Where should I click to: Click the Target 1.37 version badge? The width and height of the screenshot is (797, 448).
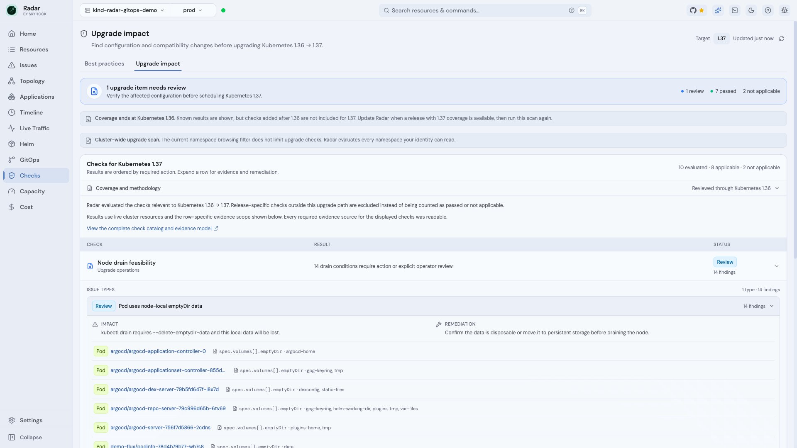pyautogui.click(x=721, y=39)
